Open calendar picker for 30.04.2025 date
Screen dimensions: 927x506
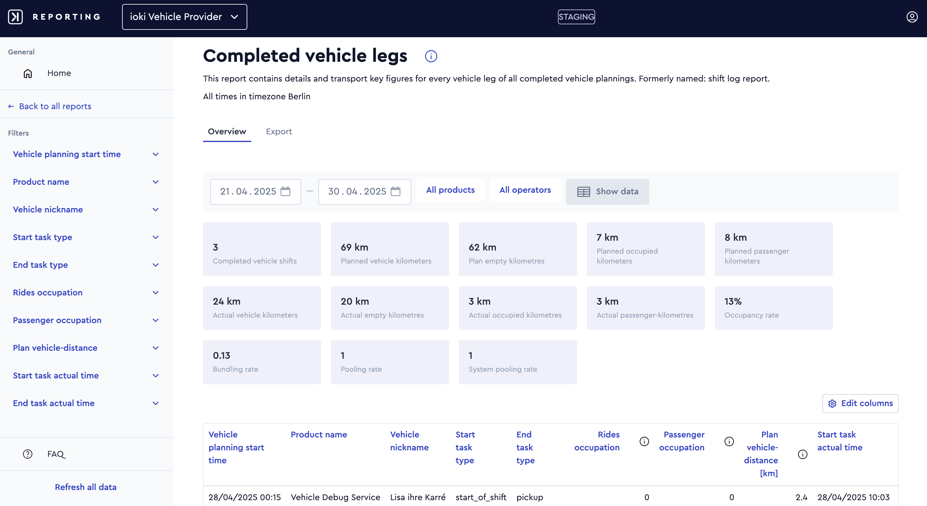(396, 191)
